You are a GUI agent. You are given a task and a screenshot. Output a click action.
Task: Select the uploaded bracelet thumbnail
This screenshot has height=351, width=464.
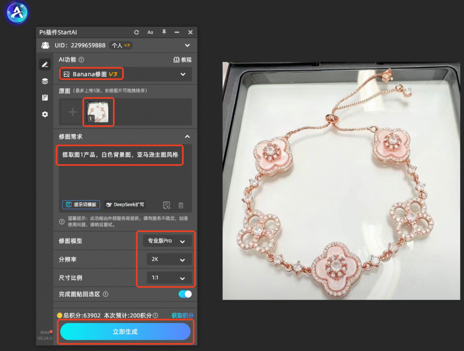point(98,112)
